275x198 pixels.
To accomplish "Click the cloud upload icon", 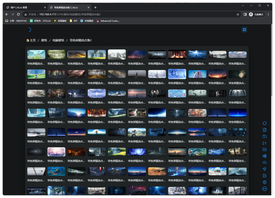I will tap(265, 163).
